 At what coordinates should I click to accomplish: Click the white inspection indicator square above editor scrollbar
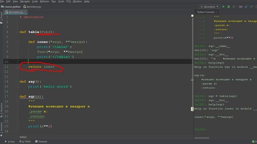tap(192, 16)
